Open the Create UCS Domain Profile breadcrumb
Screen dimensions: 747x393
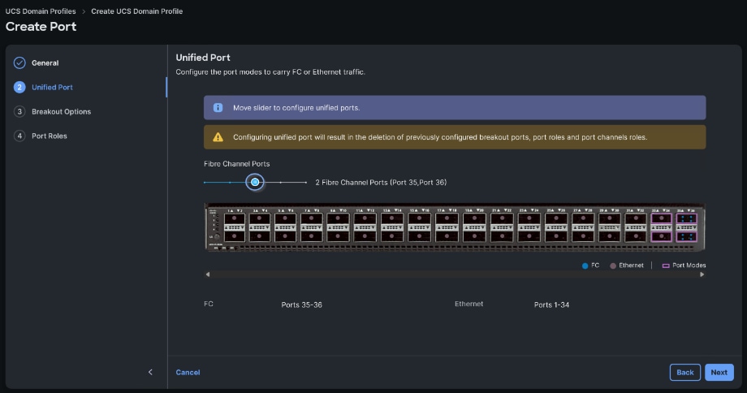(x=136, y=11)
